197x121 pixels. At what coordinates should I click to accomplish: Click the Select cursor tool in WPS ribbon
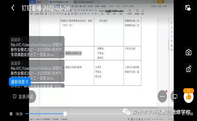pos(143,11)
